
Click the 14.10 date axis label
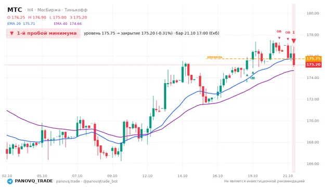(x=183, y=176)
